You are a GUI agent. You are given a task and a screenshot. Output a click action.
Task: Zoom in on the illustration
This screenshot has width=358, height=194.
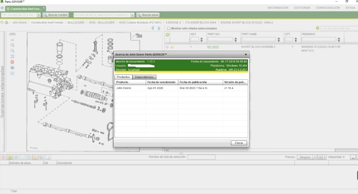(12, 45)
